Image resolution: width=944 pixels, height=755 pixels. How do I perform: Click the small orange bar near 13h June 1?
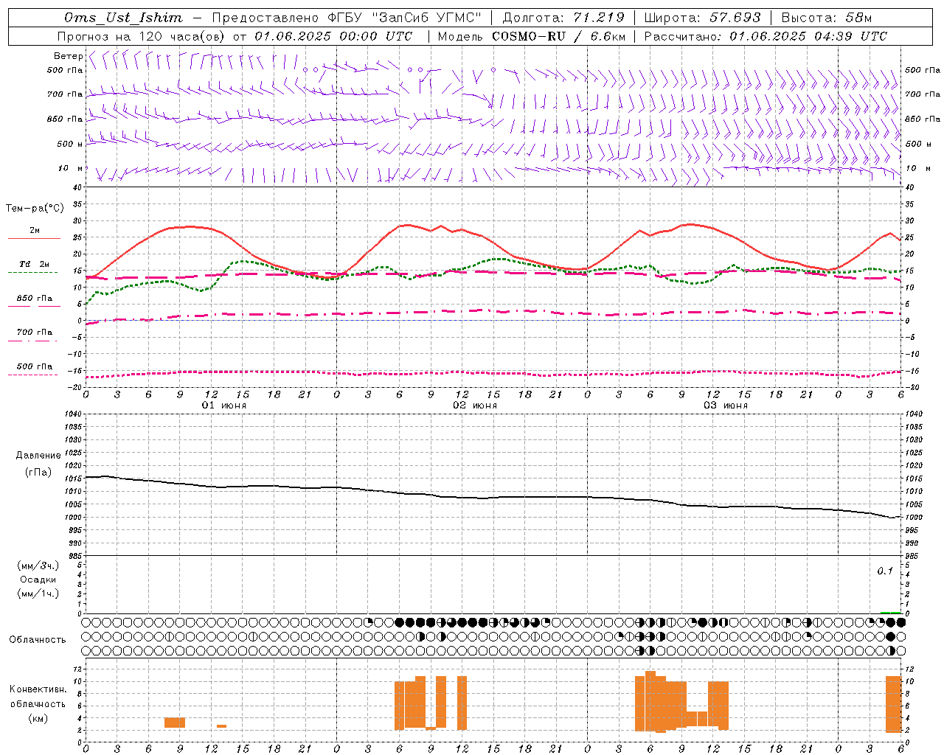[221, 726]
